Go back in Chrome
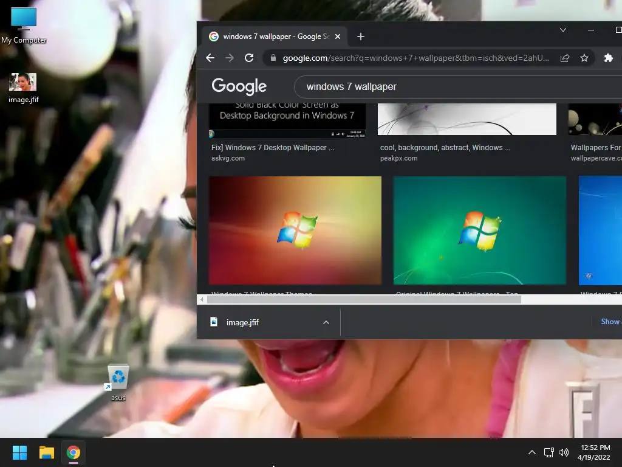This screenshot has width=622, height=467. tap(210, 58)
